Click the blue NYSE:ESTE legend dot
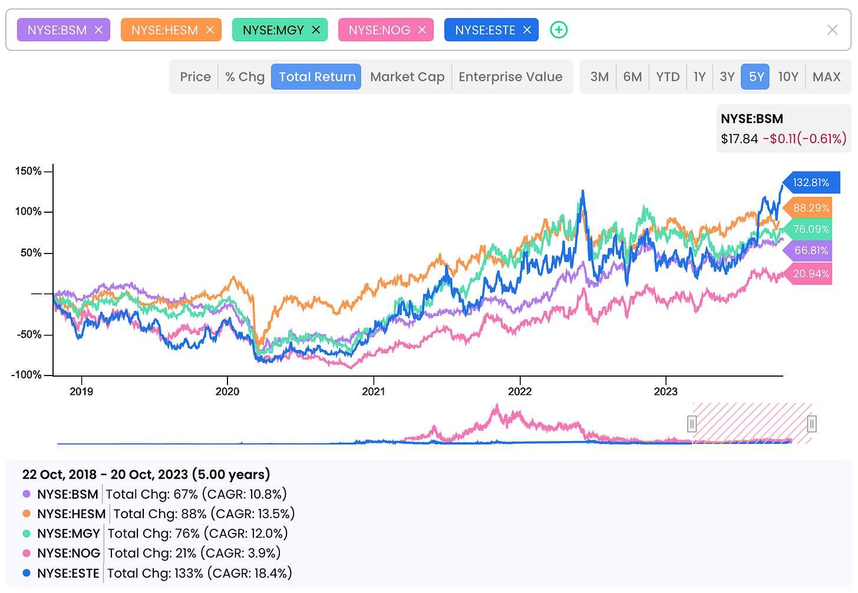858x593 pixels. point(27,573)
